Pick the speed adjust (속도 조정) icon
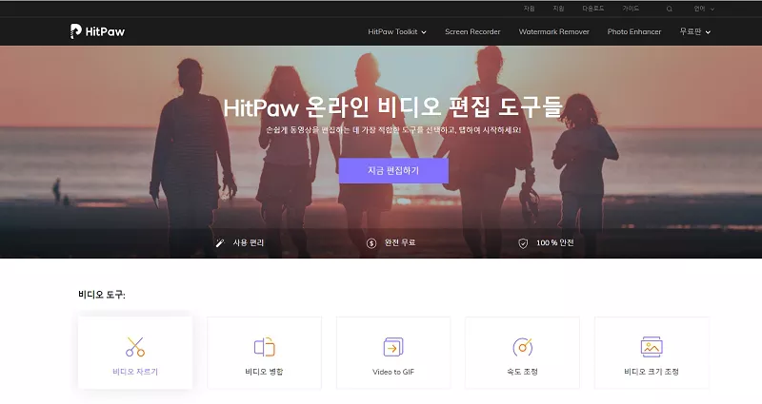This screenshot has width=762, height=404. 522,347
